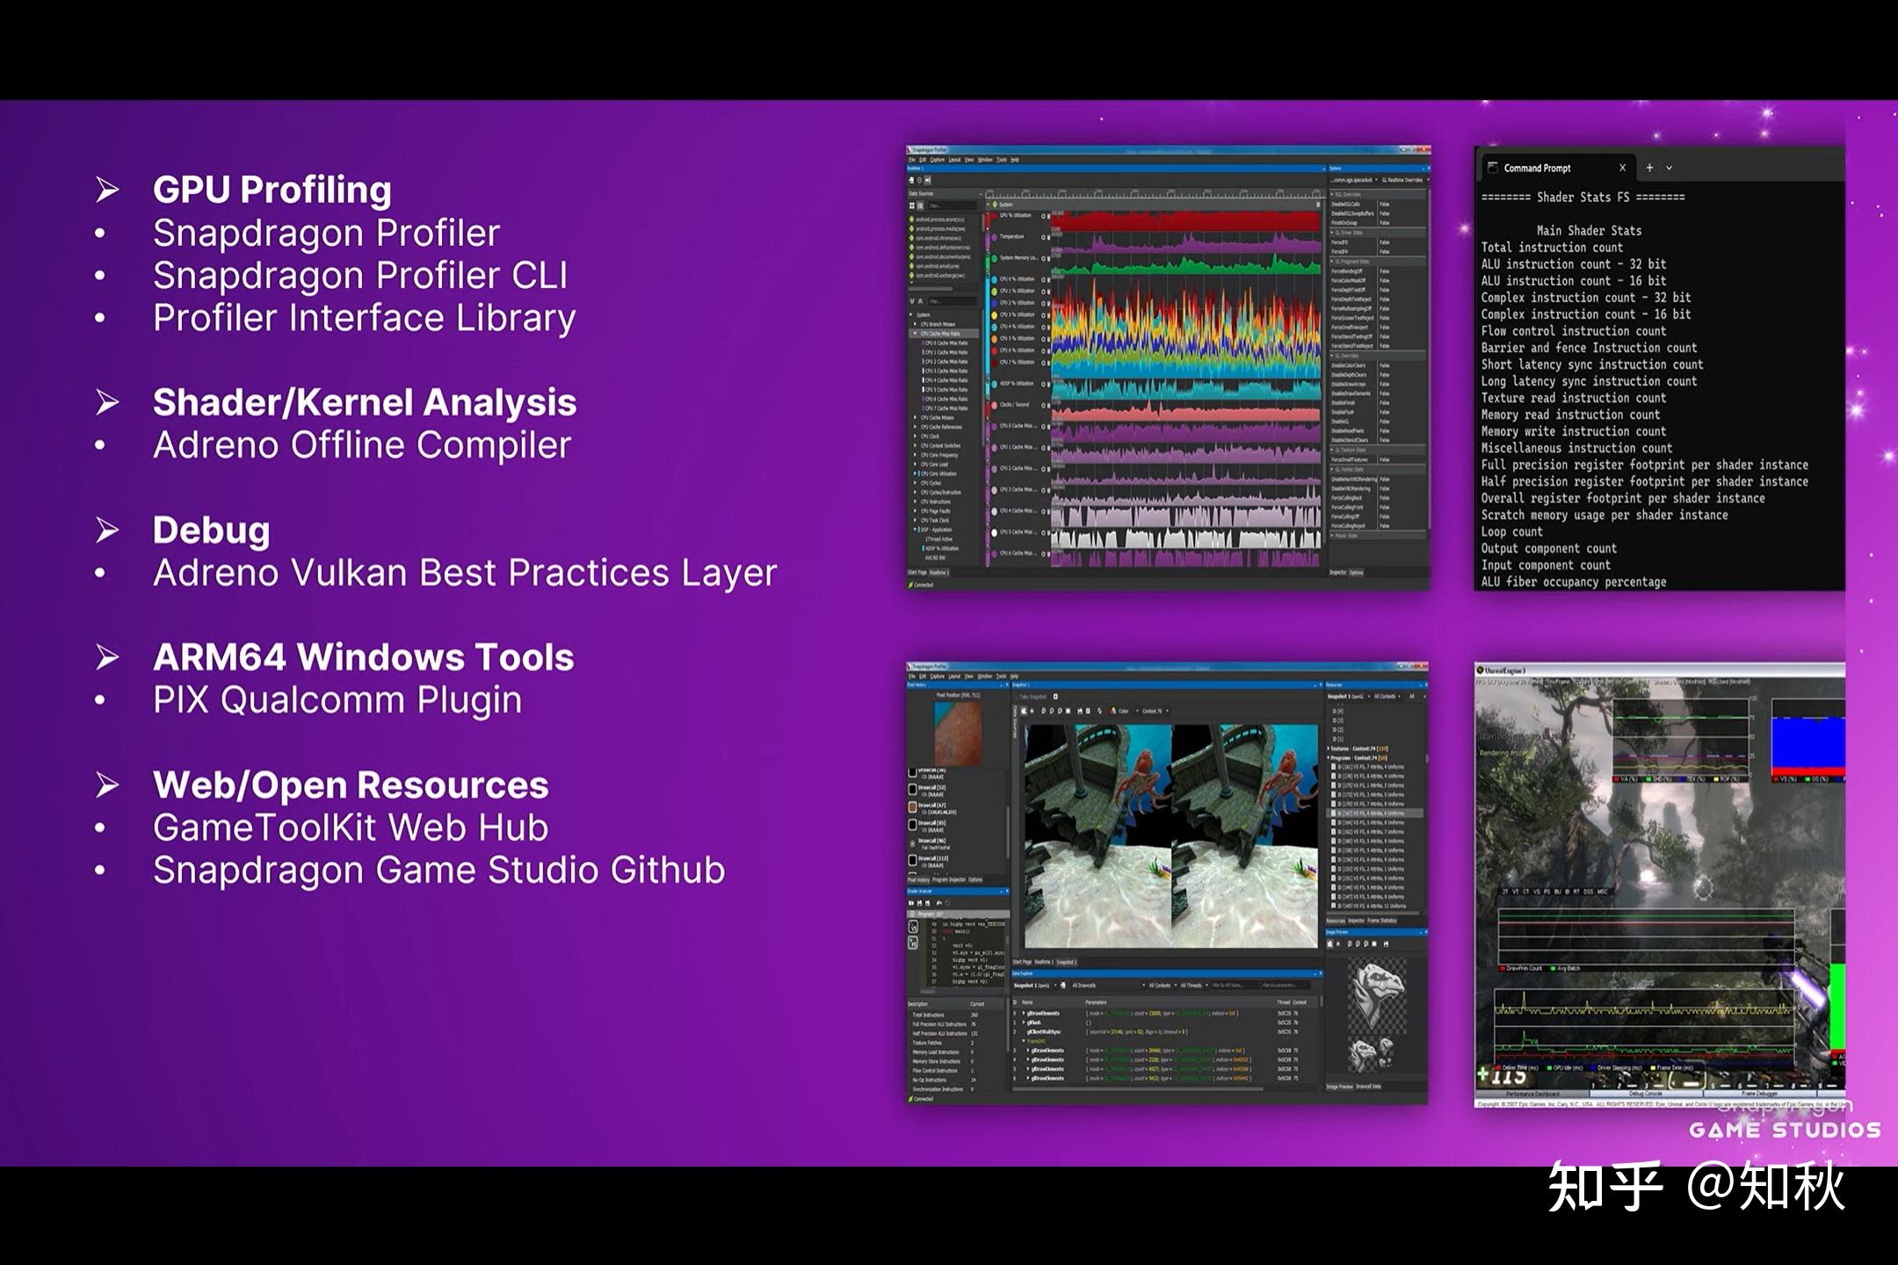The image size is (1898, 1265).
Task: Click the plus new tab icon in Command Prompt
Action: pyautogui.click(x=1649, y=168)
